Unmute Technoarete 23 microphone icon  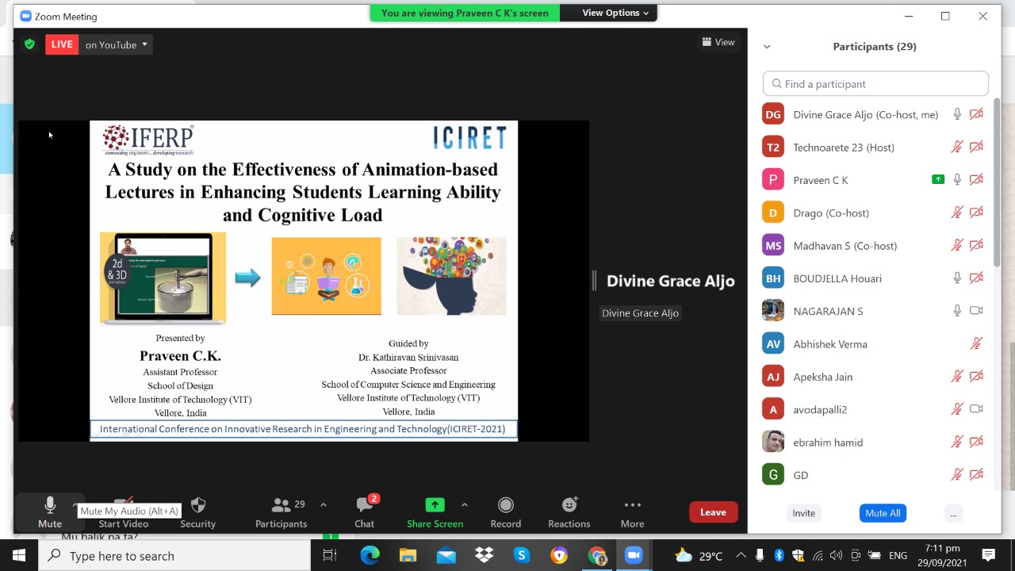(x=957, y=147)
